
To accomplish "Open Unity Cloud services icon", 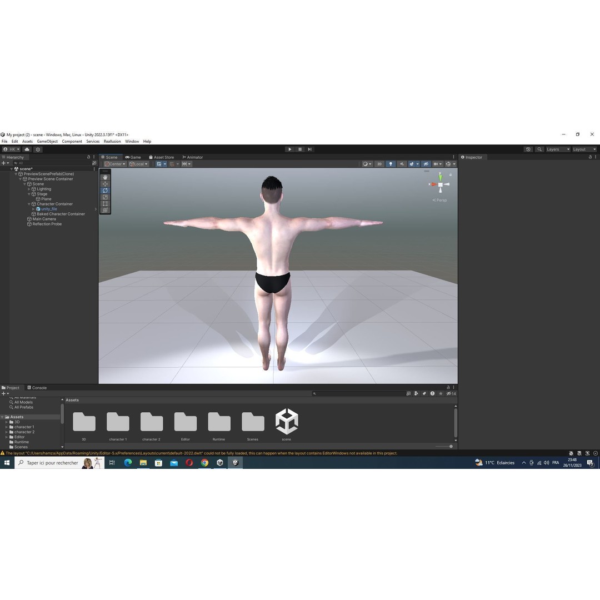I will click(27, 149).
